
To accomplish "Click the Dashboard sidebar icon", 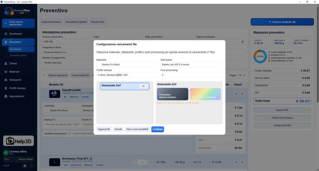I will tap(6, 34).
